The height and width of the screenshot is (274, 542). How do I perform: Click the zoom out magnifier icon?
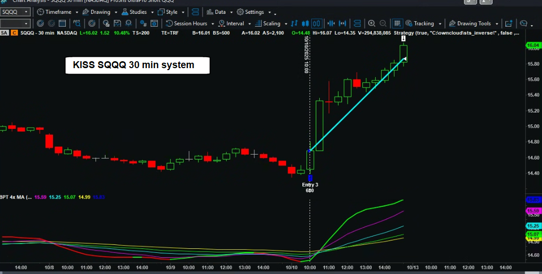click(x=382, y=23)
